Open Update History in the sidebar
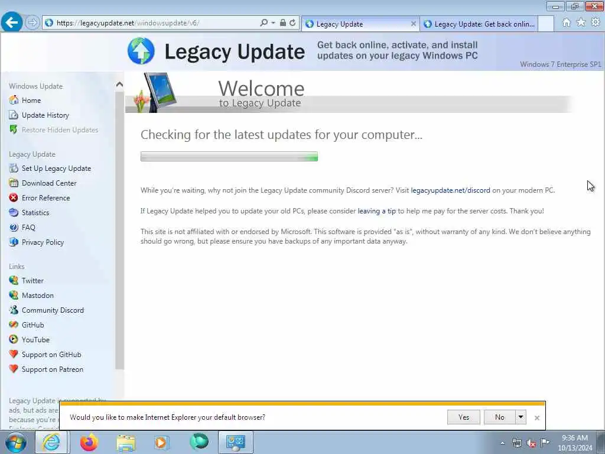The width and height of the screenshot is (605, 454). coord(45,115)
